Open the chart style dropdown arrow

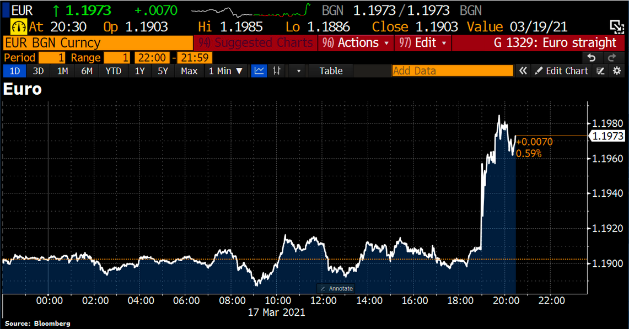(x=298, y=71)
